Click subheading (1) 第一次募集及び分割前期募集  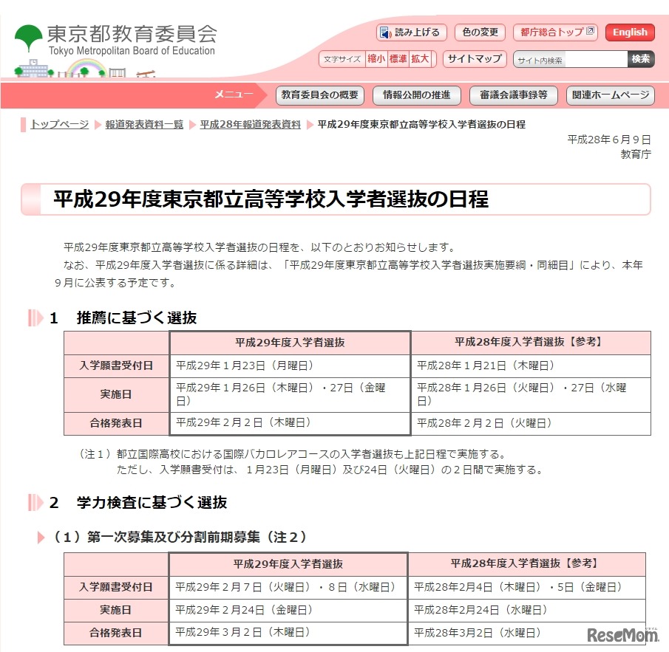pos(180,537)
